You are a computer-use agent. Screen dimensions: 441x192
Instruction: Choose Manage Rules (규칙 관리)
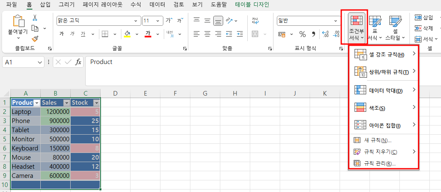pyautogui.click(x=384, y=163)
